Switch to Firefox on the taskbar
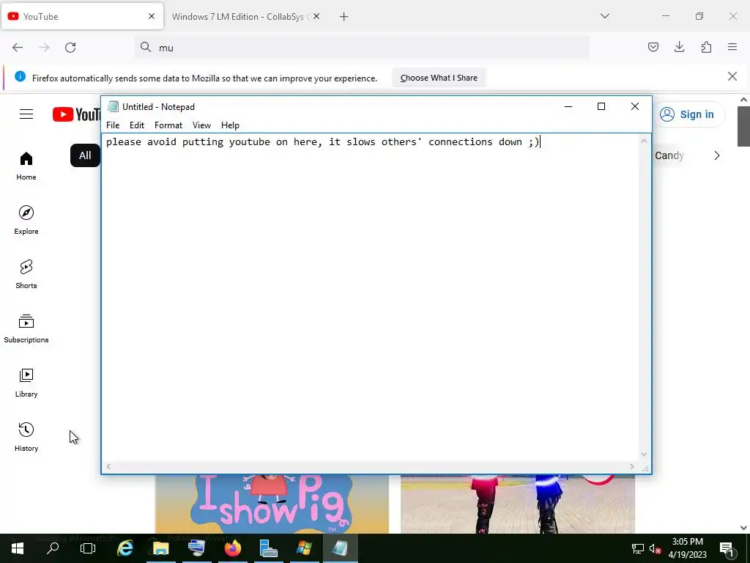 232,548
